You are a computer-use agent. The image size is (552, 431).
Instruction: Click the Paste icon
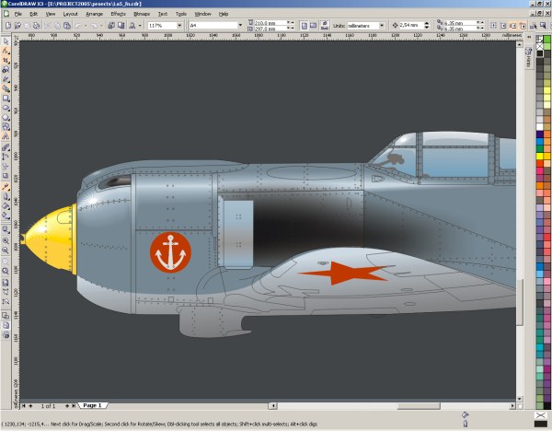[x=67, y=26]
